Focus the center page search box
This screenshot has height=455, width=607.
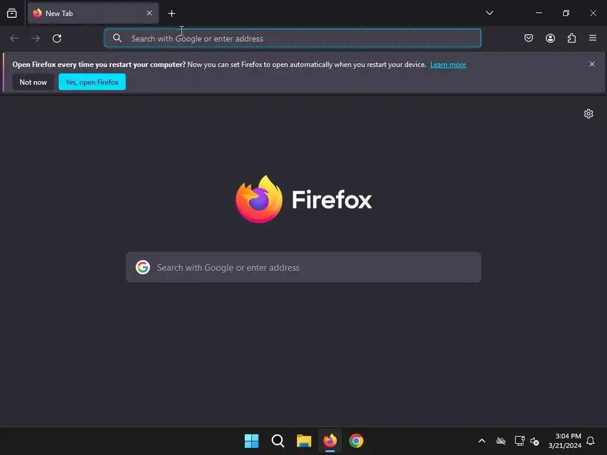303,267
